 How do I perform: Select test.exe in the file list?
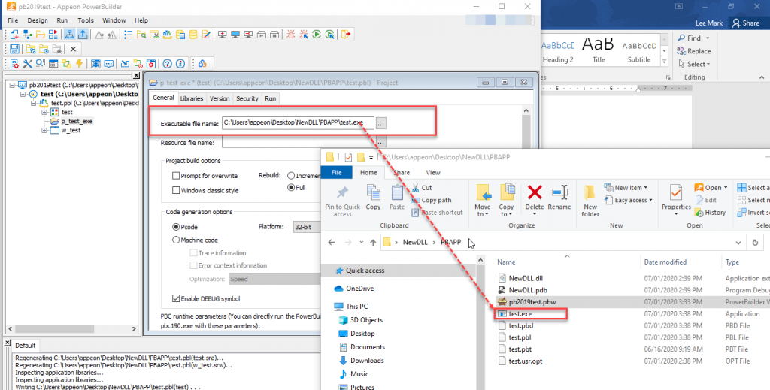pos(520,314)
